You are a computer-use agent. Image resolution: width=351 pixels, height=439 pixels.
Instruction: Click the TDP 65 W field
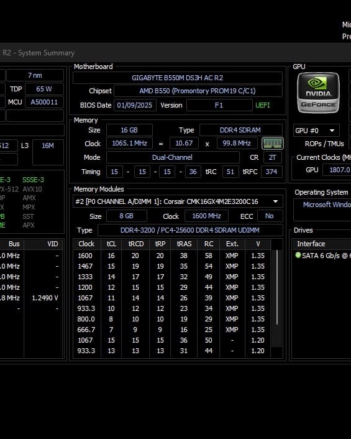coord(44,89)
